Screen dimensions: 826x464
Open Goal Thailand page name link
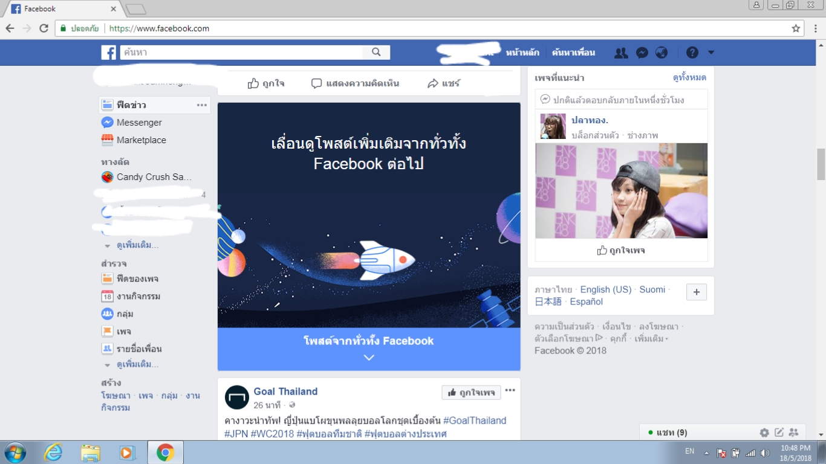(285, 391)
